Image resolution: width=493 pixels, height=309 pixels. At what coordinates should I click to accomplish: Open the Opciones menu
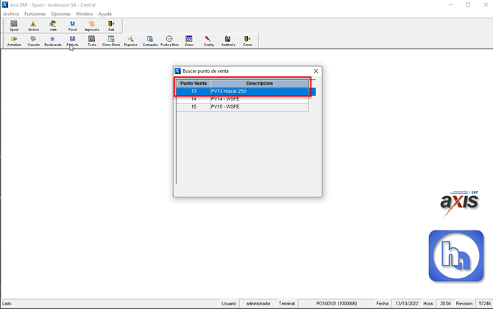(60, 14)
